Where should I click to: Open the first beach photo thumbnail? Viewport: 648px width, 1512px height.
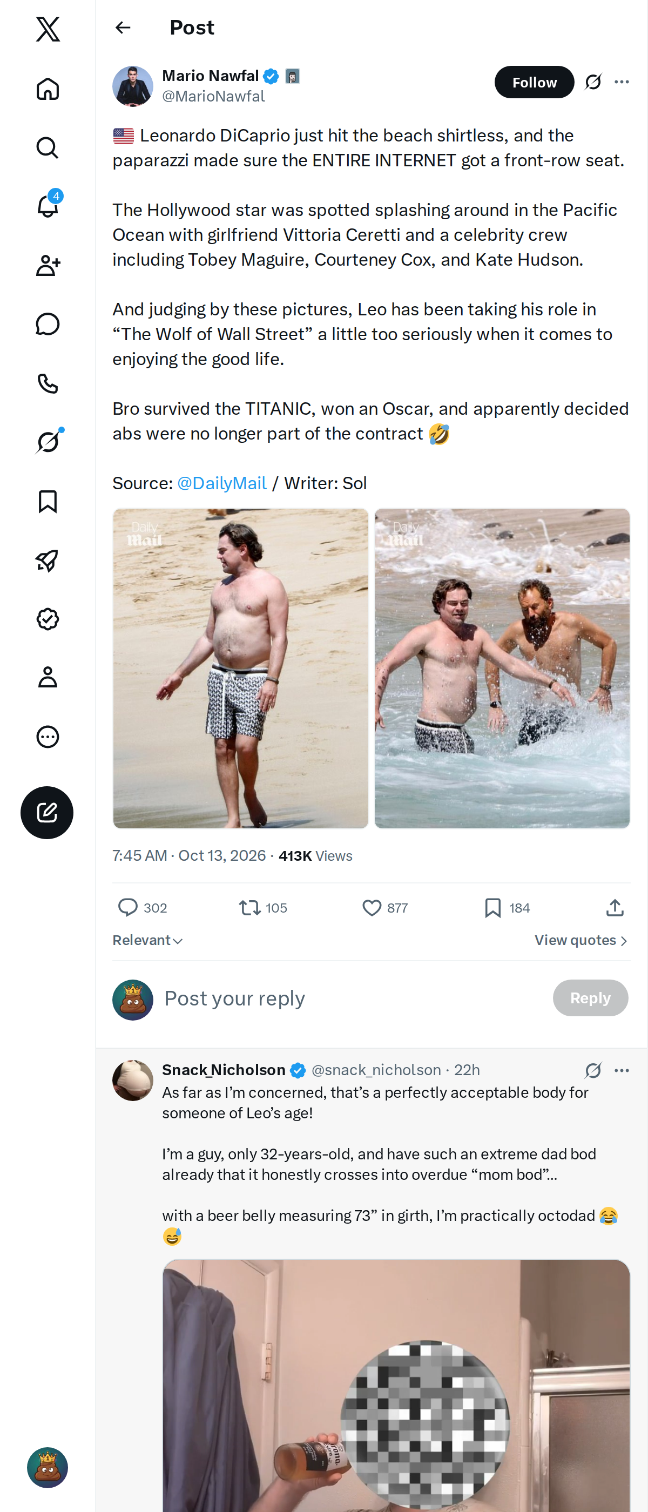coord(241,668)
